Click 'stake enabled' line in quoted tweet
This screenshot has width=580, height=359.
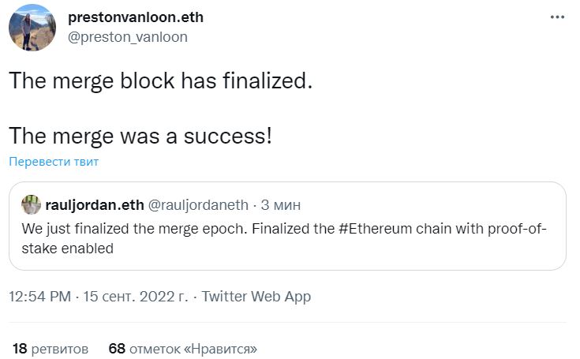pos(67,249)
